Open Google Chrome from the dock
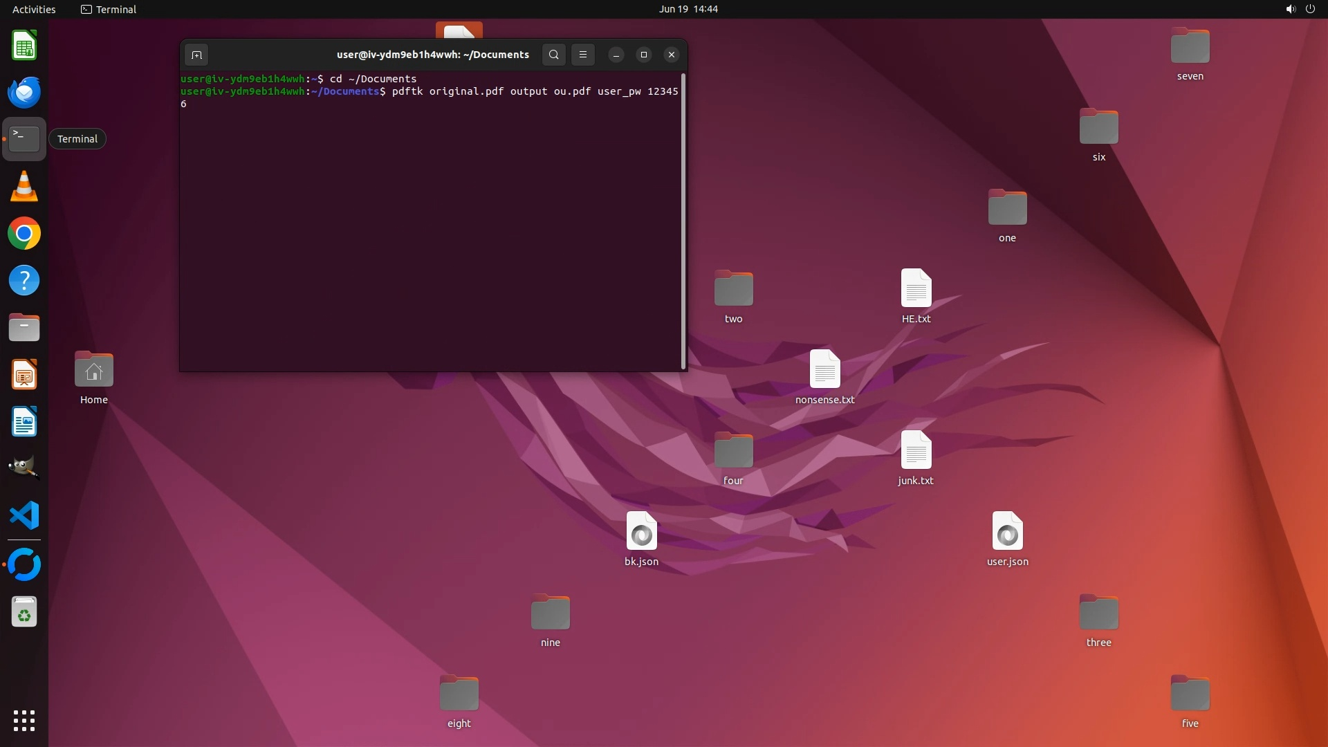This screenshot has width=1328, height=747. [24, 234]
